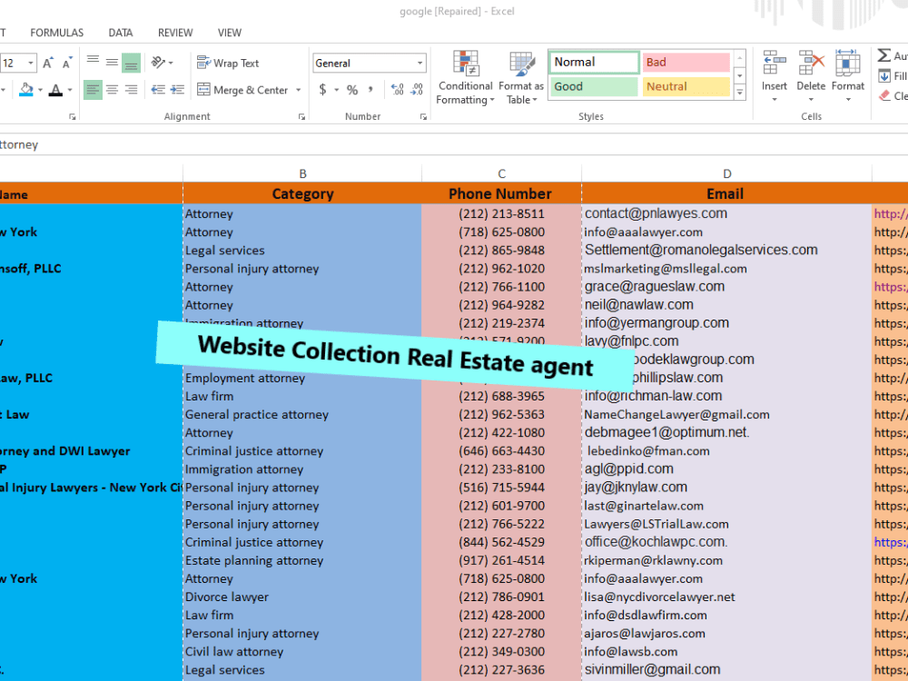The height and width of the screenshot is (681, 908).
Task: Open the Fill down icon menu
Action: tap(884, 76)
